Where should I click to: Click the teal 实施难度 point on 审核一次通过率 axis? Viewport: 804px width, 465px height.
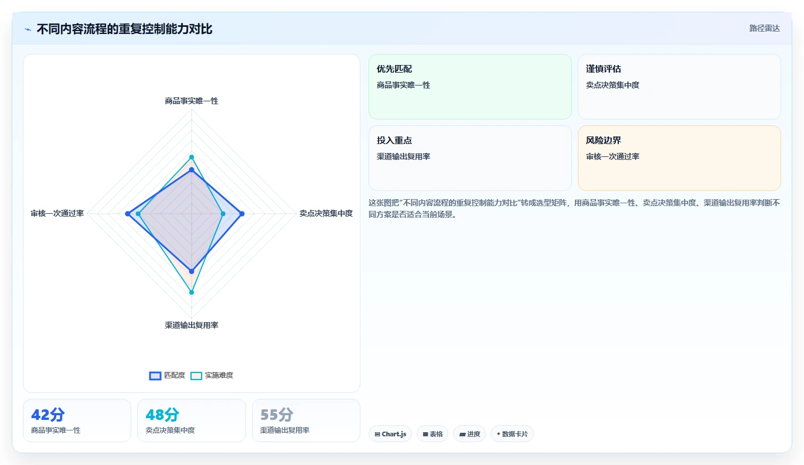point(138,214)
